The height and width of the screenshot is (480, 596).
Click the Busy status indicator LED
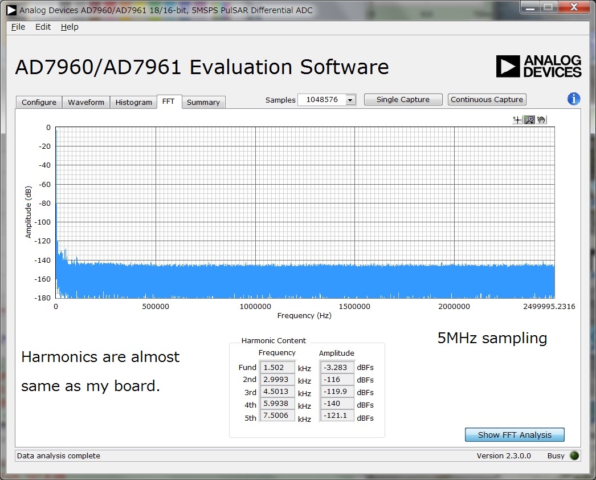[x=574, y=455]
